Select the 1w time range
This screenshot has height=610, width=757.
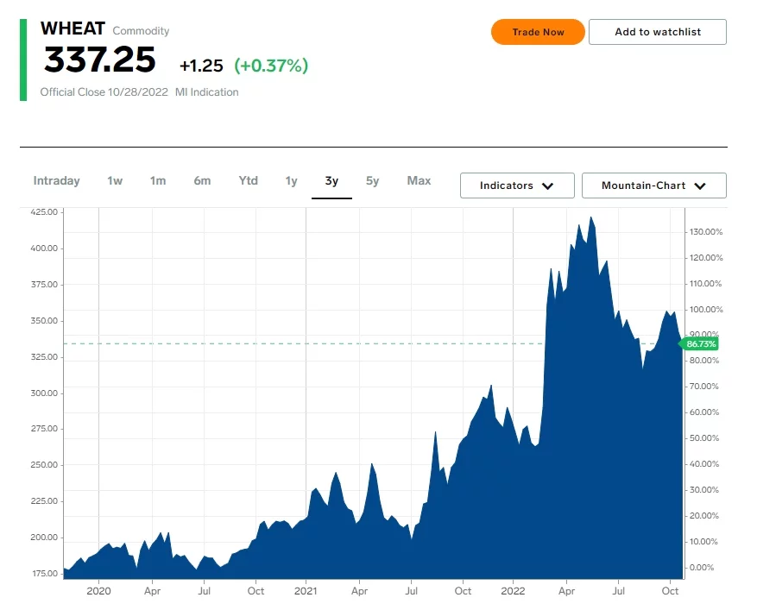(x=115, y=181)
